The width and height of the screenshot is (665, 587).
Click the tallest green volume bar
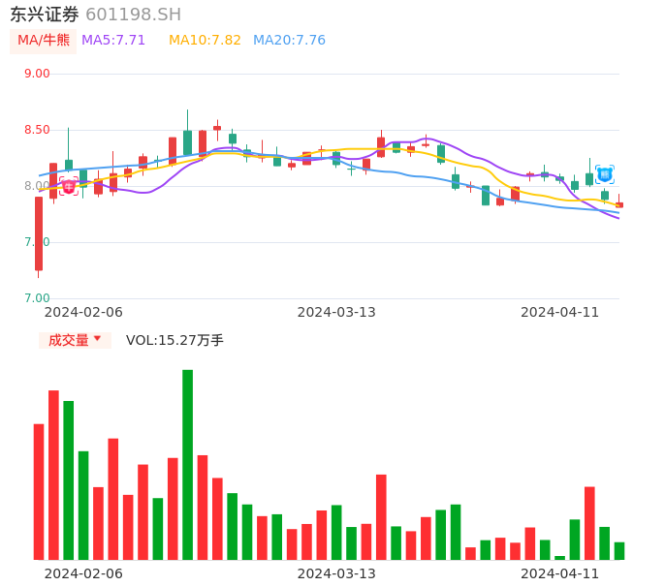pos(187,465)
